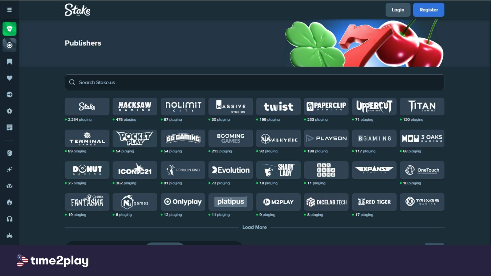Open Valkyrie publisher tile
Viewport: 491px width, 276px height.
click(278, 138)
